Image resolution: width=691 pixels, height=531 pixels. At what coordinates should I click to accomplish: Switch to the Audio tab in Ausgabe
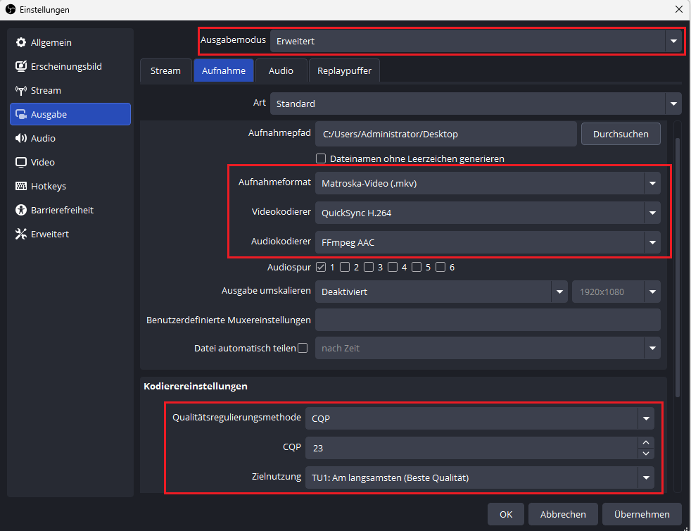(x=281, y=70)
